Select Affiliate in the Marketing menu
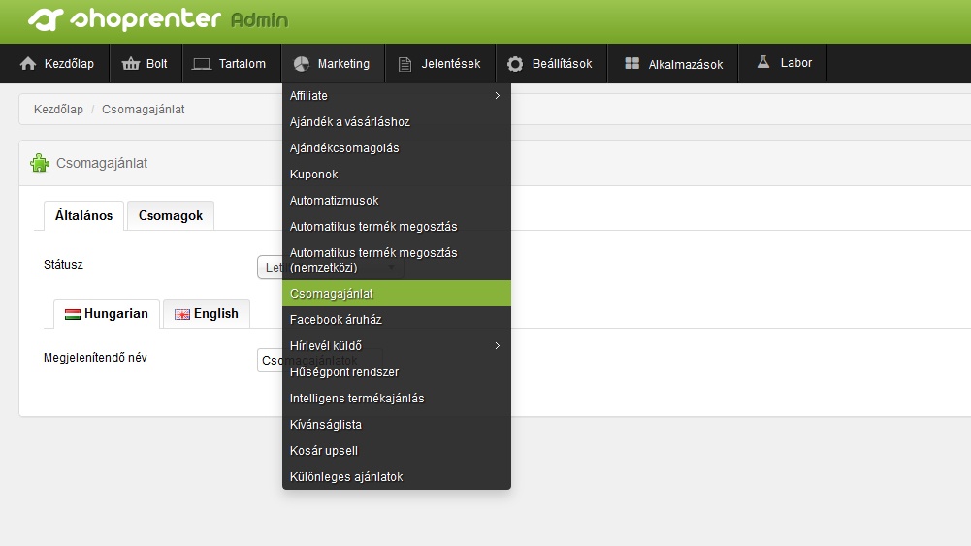This screenshot has height=546, width=971. (397, 96)
